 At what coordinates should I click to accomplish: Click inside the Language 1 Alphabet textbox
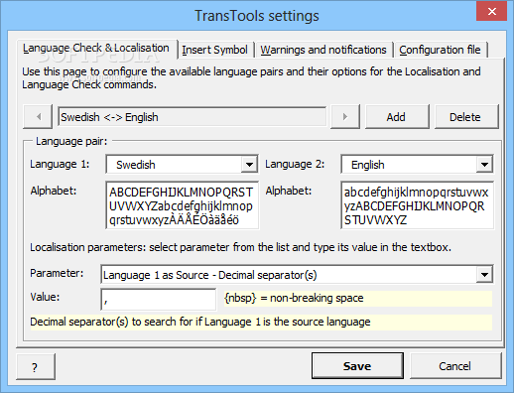[183, 205]
